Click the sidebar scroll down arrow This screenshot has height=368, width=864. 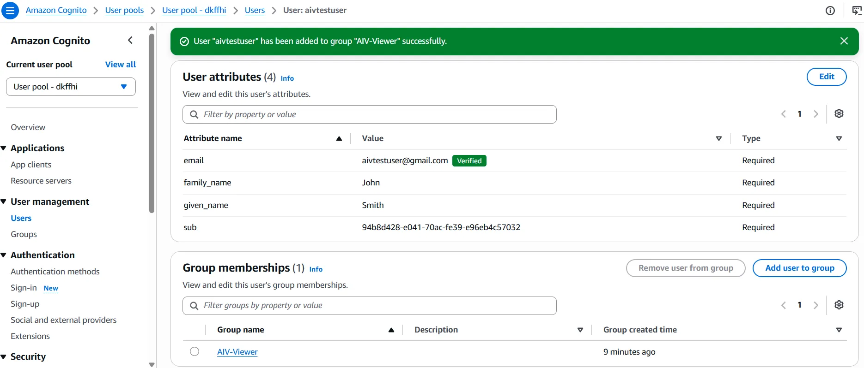152,364
